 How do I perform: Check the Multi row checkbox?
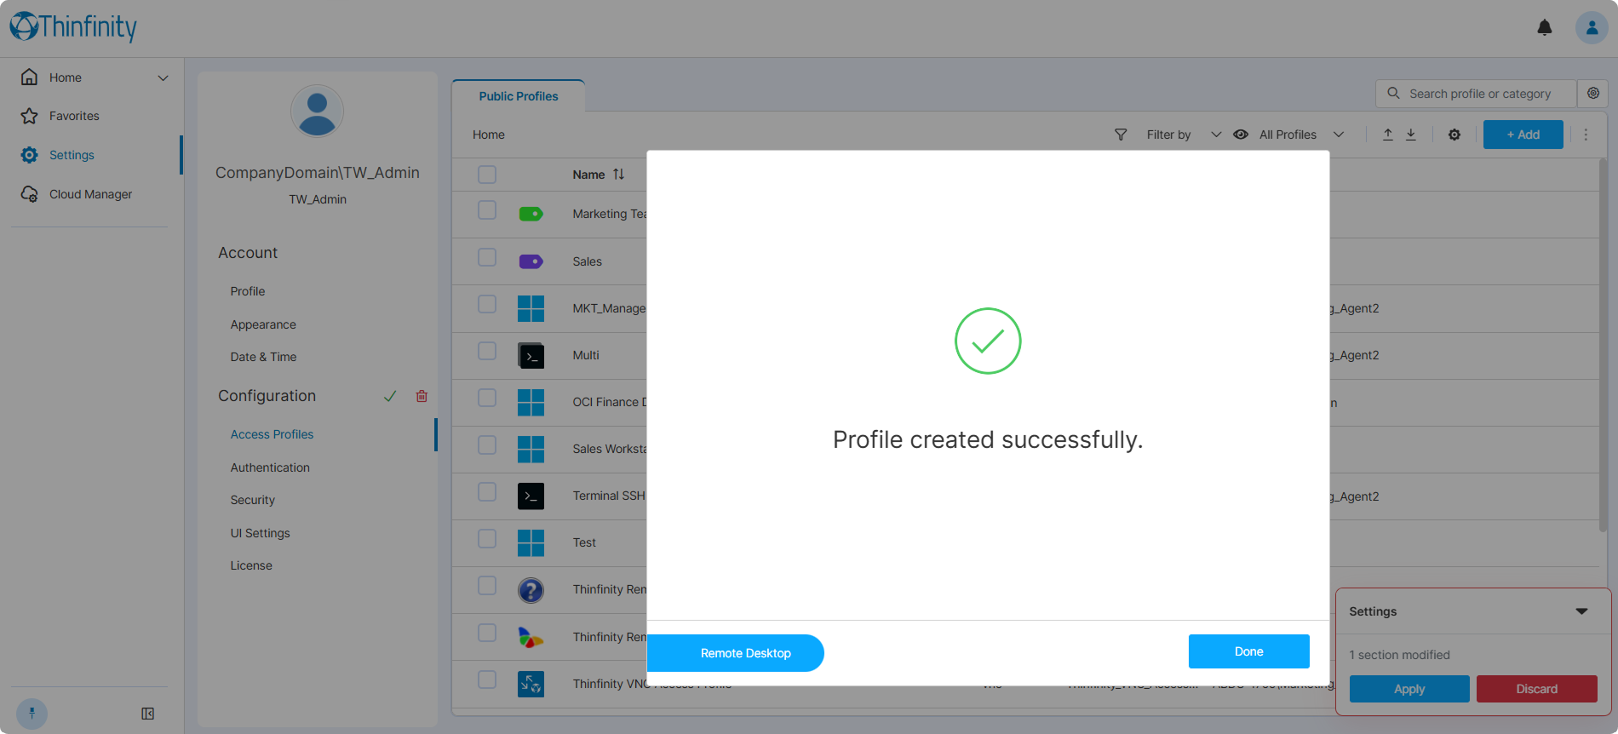(487, 351)
